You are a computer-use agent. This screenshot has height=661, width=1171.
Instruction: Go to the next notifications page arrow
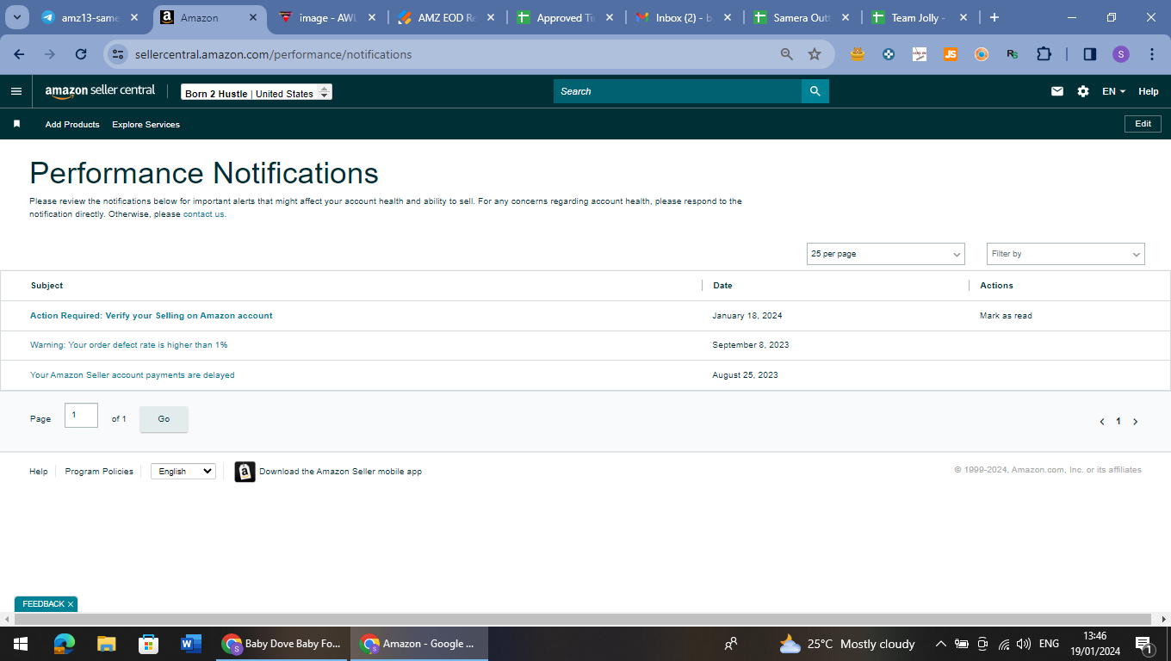pyautogui.click(x=1136, y=422)
